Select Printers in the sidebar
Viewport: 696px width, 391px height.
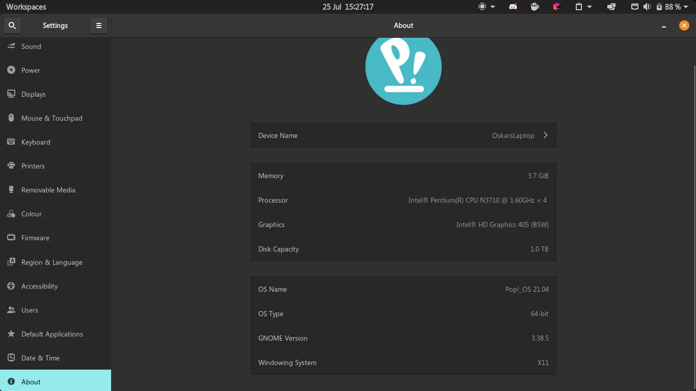tap(56, 166)
